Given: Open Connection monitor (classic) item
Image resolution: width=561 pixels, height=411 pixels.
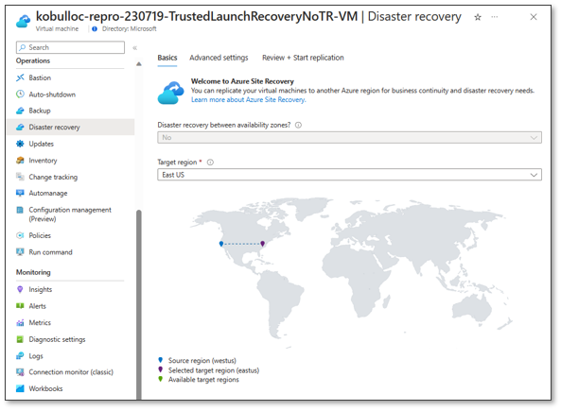Looking at the screenshot, I should coord(71,372).
